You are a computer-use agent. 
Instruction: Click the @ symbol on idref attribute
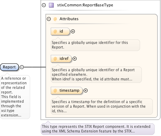[55, 59]
